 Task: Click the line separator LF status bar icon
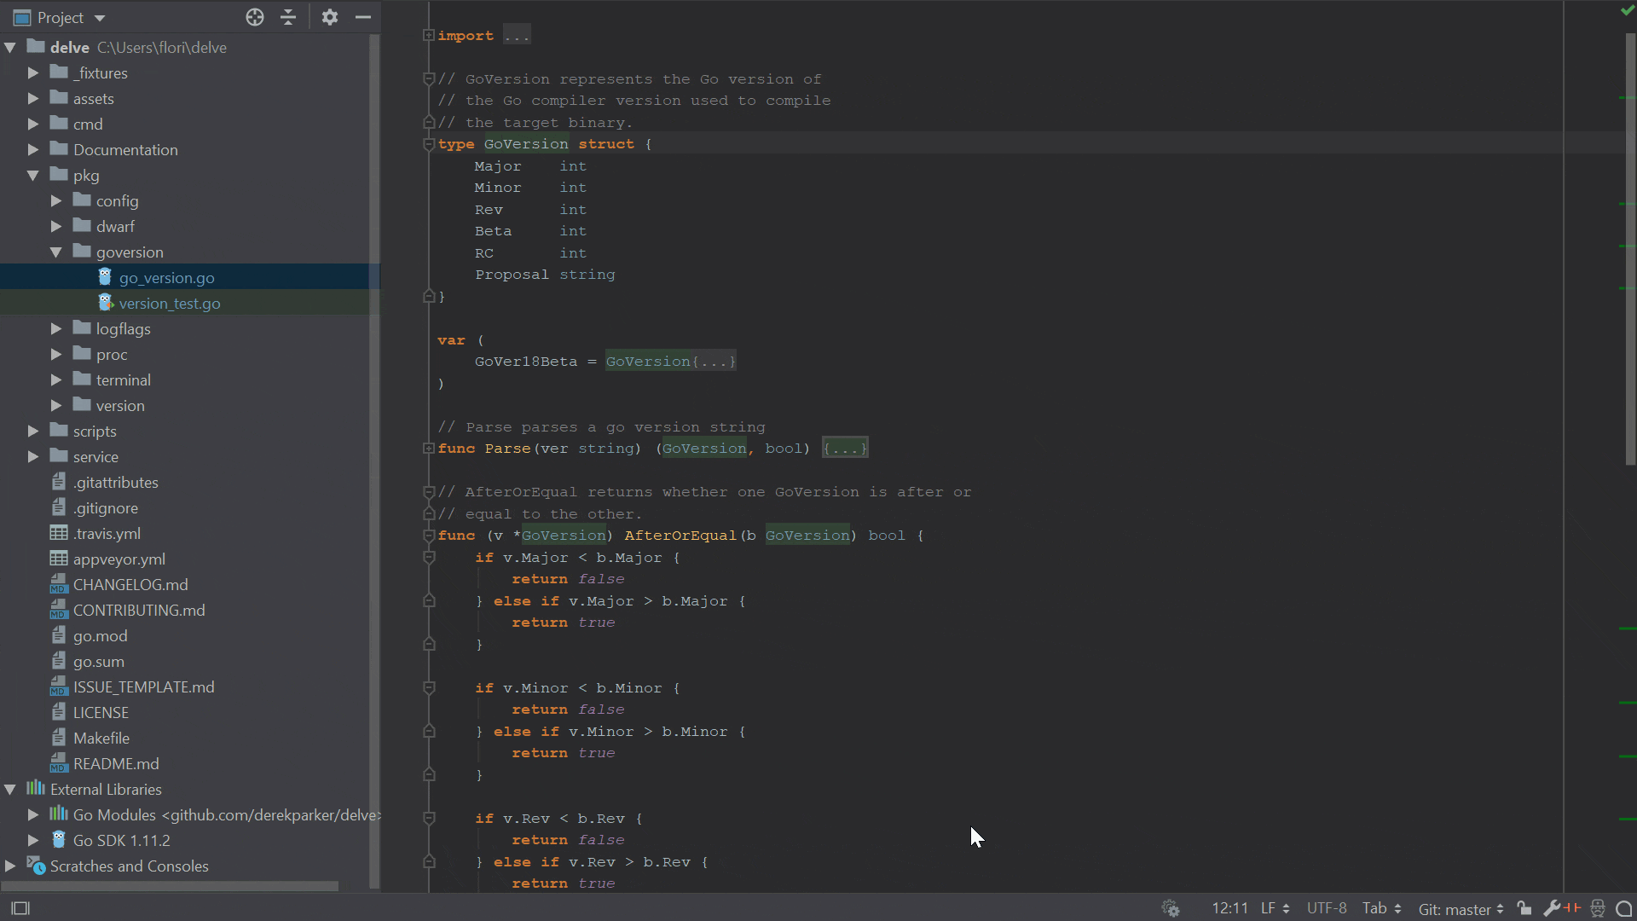click(1274, 907)
